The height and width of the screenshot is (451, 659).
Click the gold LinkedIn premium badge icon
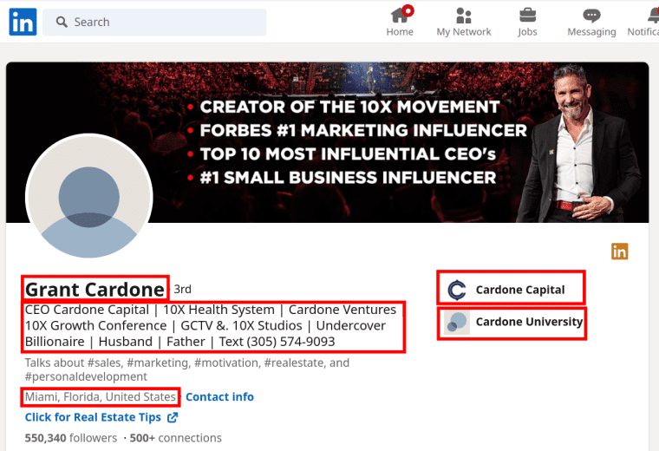619,252
